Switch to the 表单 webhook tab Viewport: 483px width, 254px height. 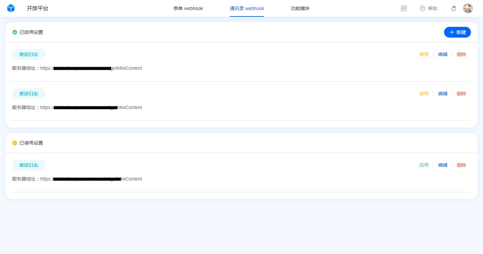tap(188, 8)
